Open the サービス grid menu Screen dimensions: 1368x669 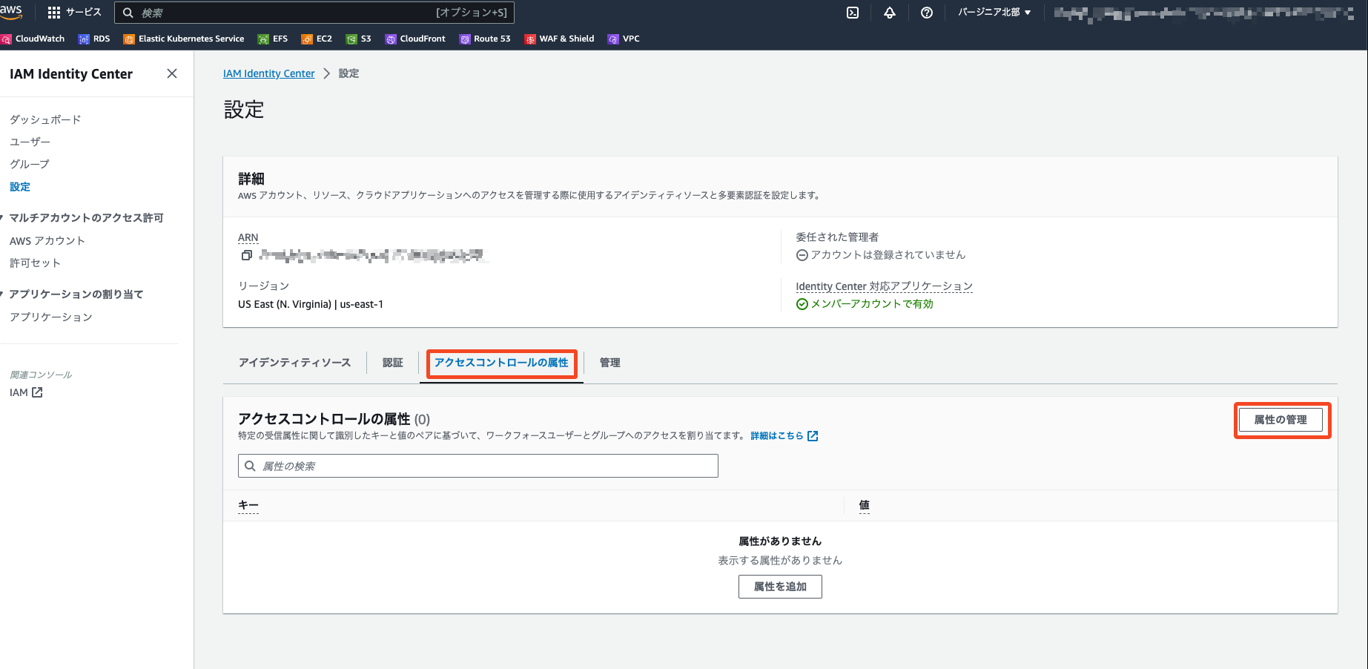tap(74, 13)
